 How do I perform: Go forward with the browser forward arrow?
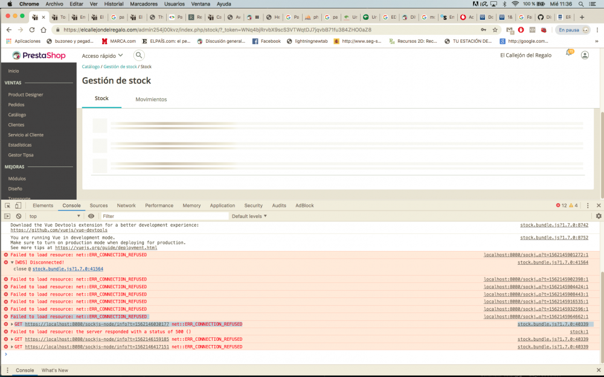tap(21, 30)
